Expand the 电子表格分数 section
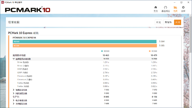The image size is (192, 108). point(14,100)
